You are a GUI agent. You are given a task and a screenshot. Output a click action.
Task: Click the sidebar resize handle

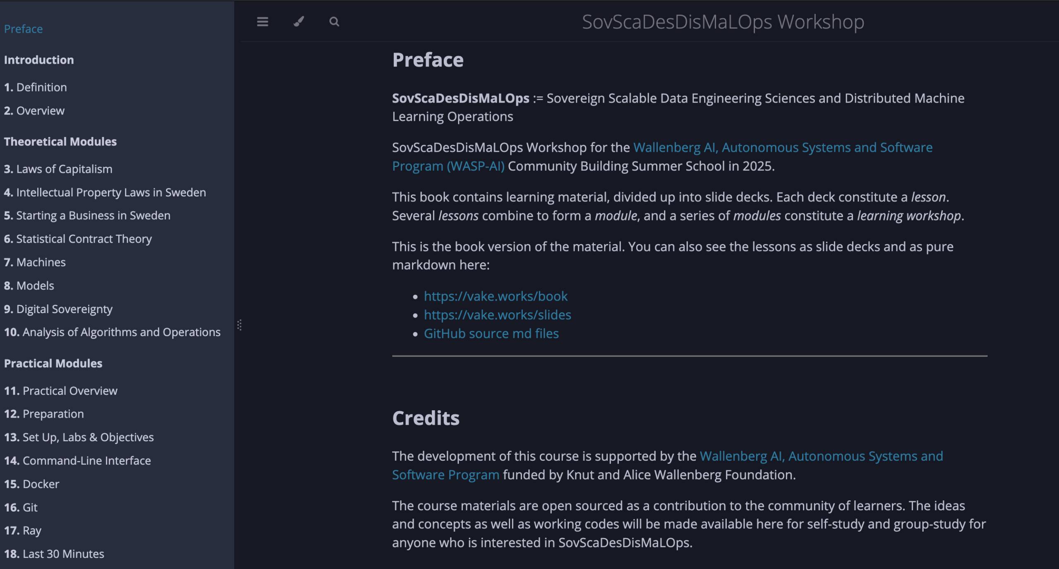tap(239, 325)
